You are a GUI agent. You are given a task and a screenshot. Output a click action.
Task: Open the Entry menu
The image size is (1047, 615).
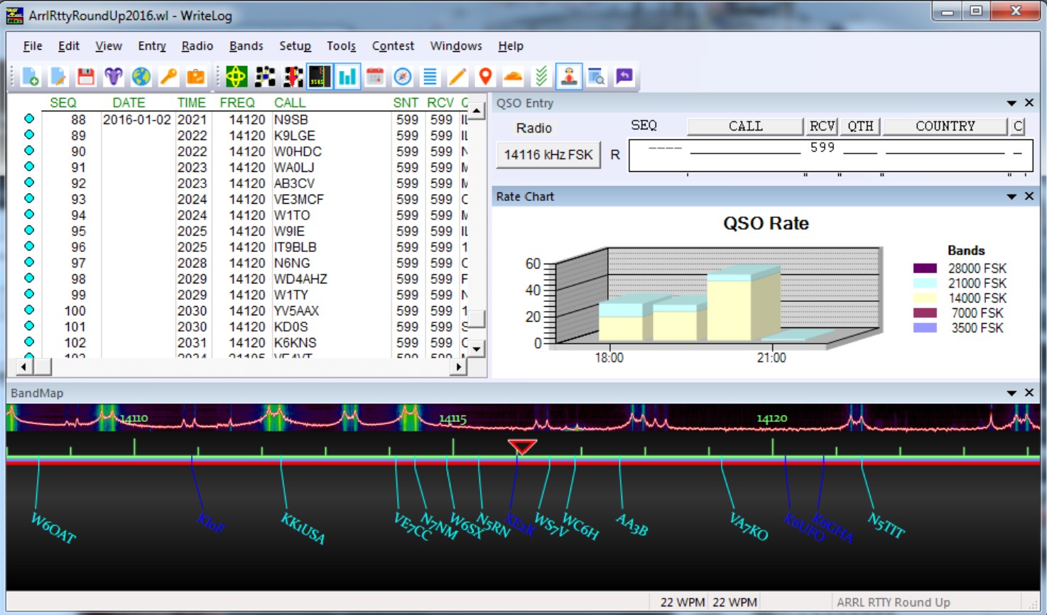(x=152, y=46)
